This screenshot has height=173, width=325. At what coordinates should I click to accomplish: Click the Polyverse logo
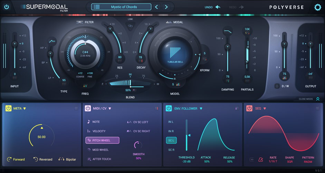pos(286,7)
